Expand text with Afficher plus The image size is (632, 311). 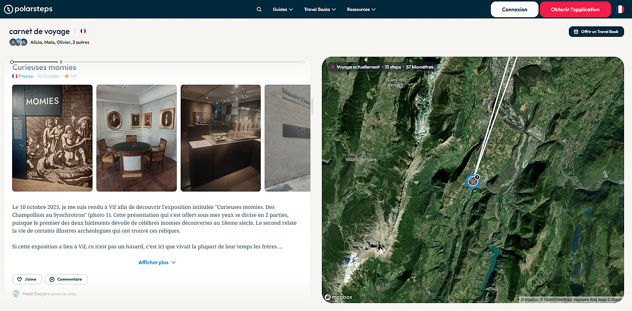tap(157, 262)
